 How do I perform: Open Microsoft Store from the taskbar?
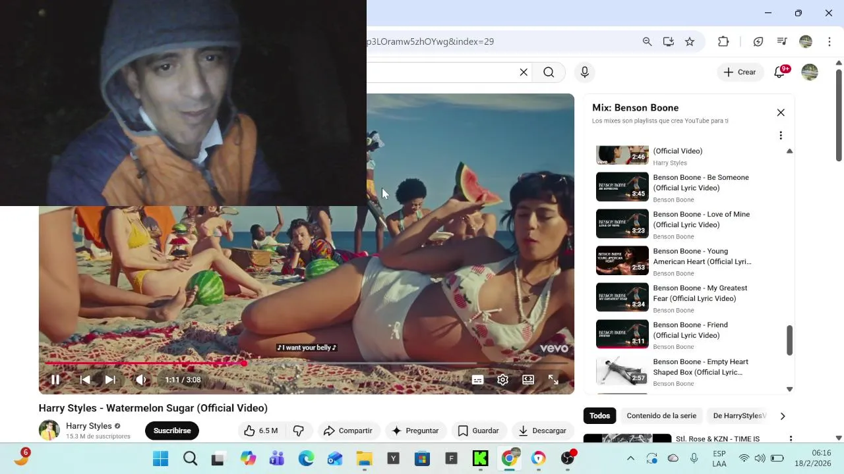[422, 459]
